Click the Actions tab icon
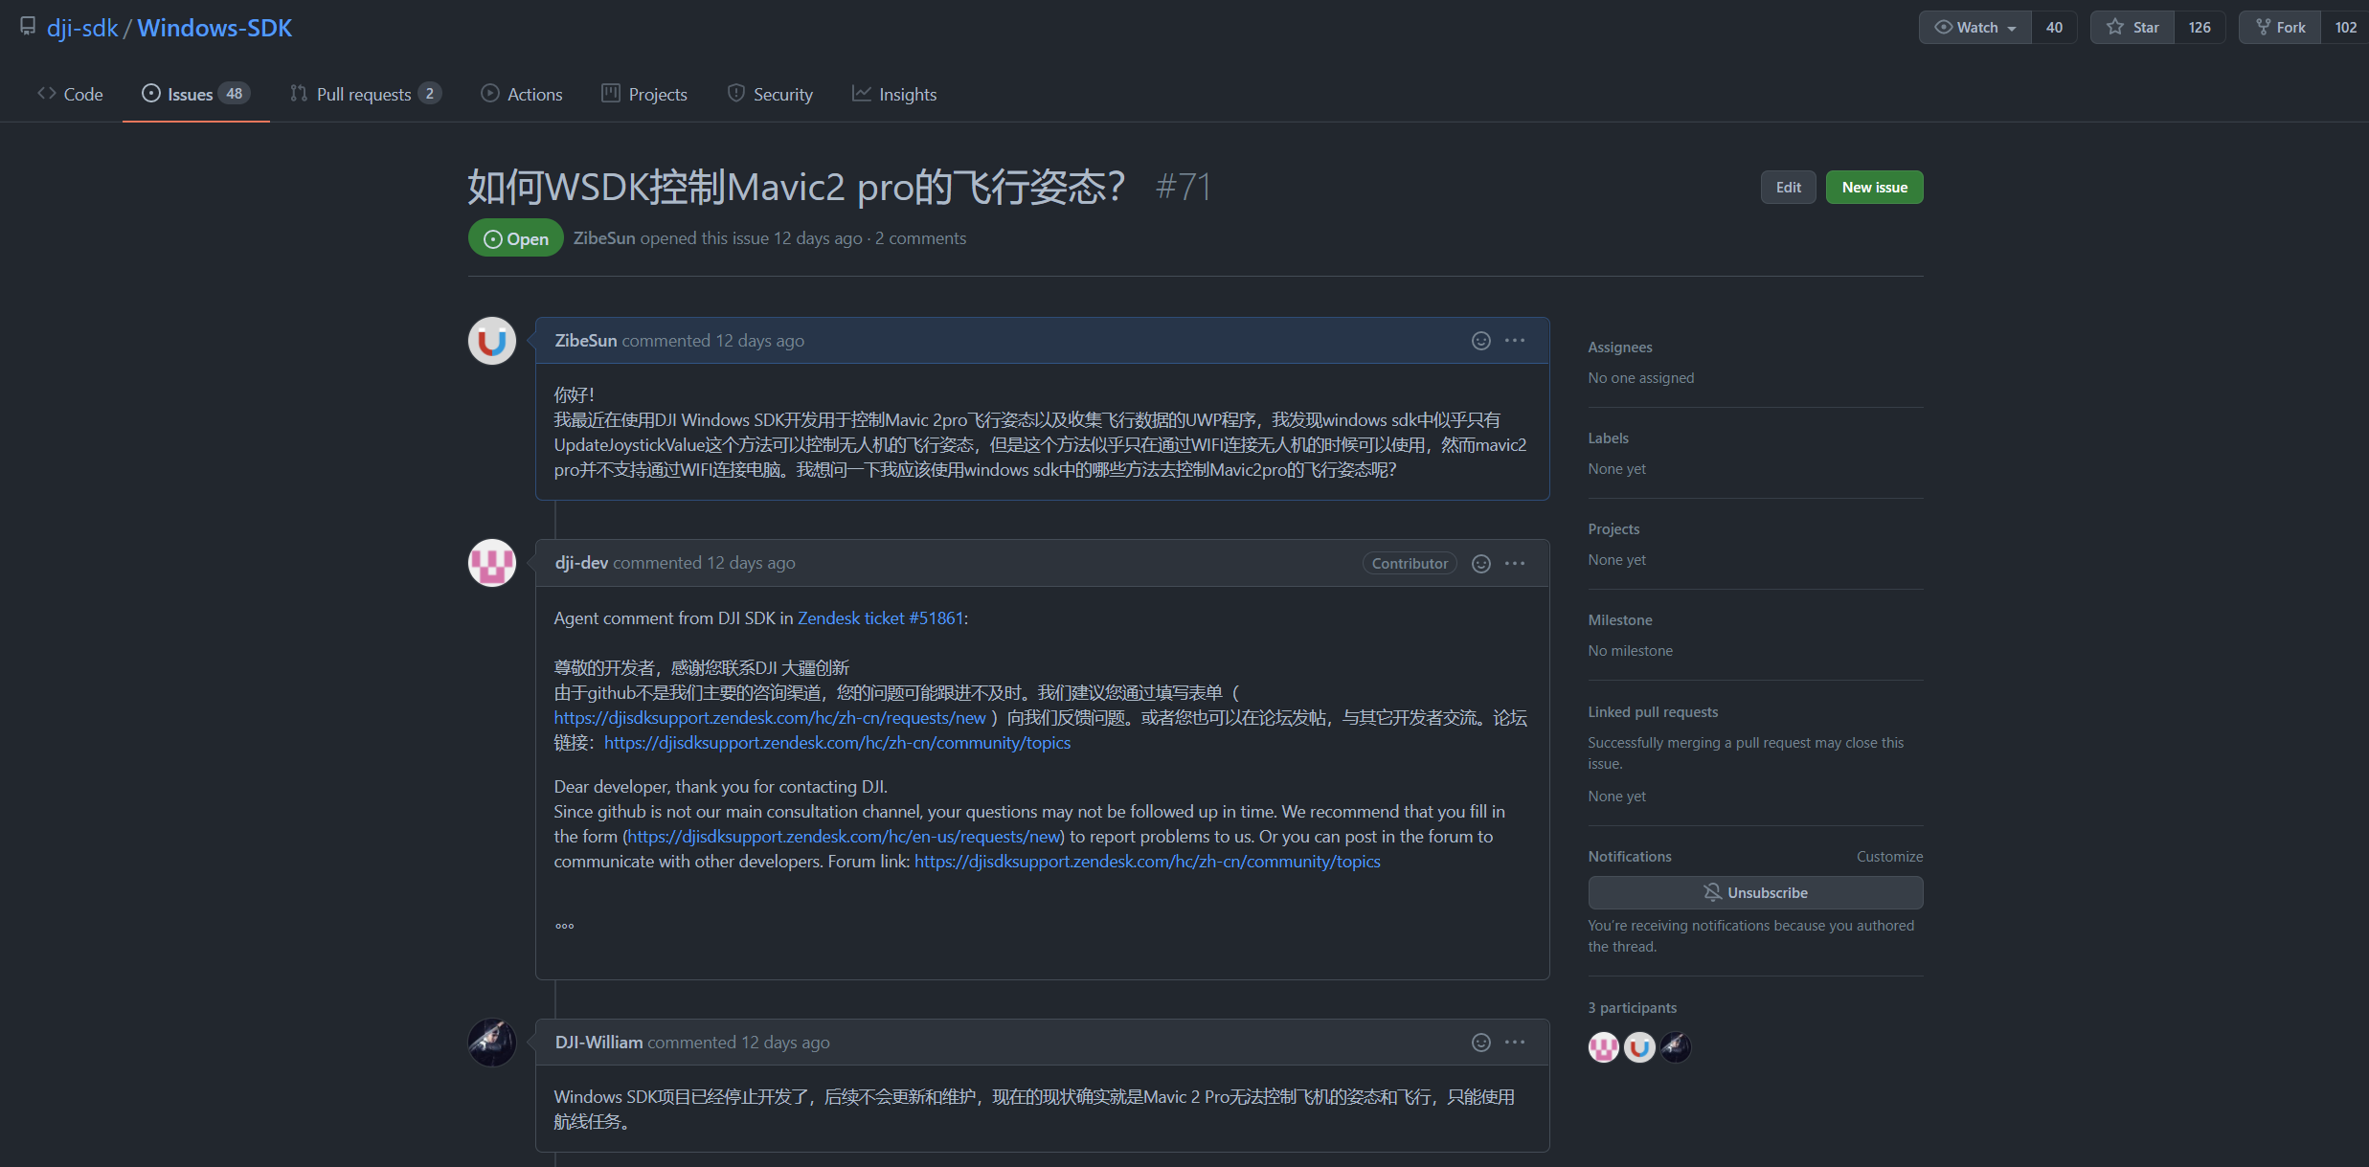 [x=489, y=94]
